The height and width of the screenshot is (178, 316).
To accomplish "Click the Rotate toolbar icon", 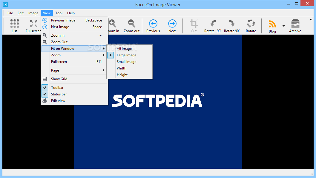I will (x=251, y=24).
